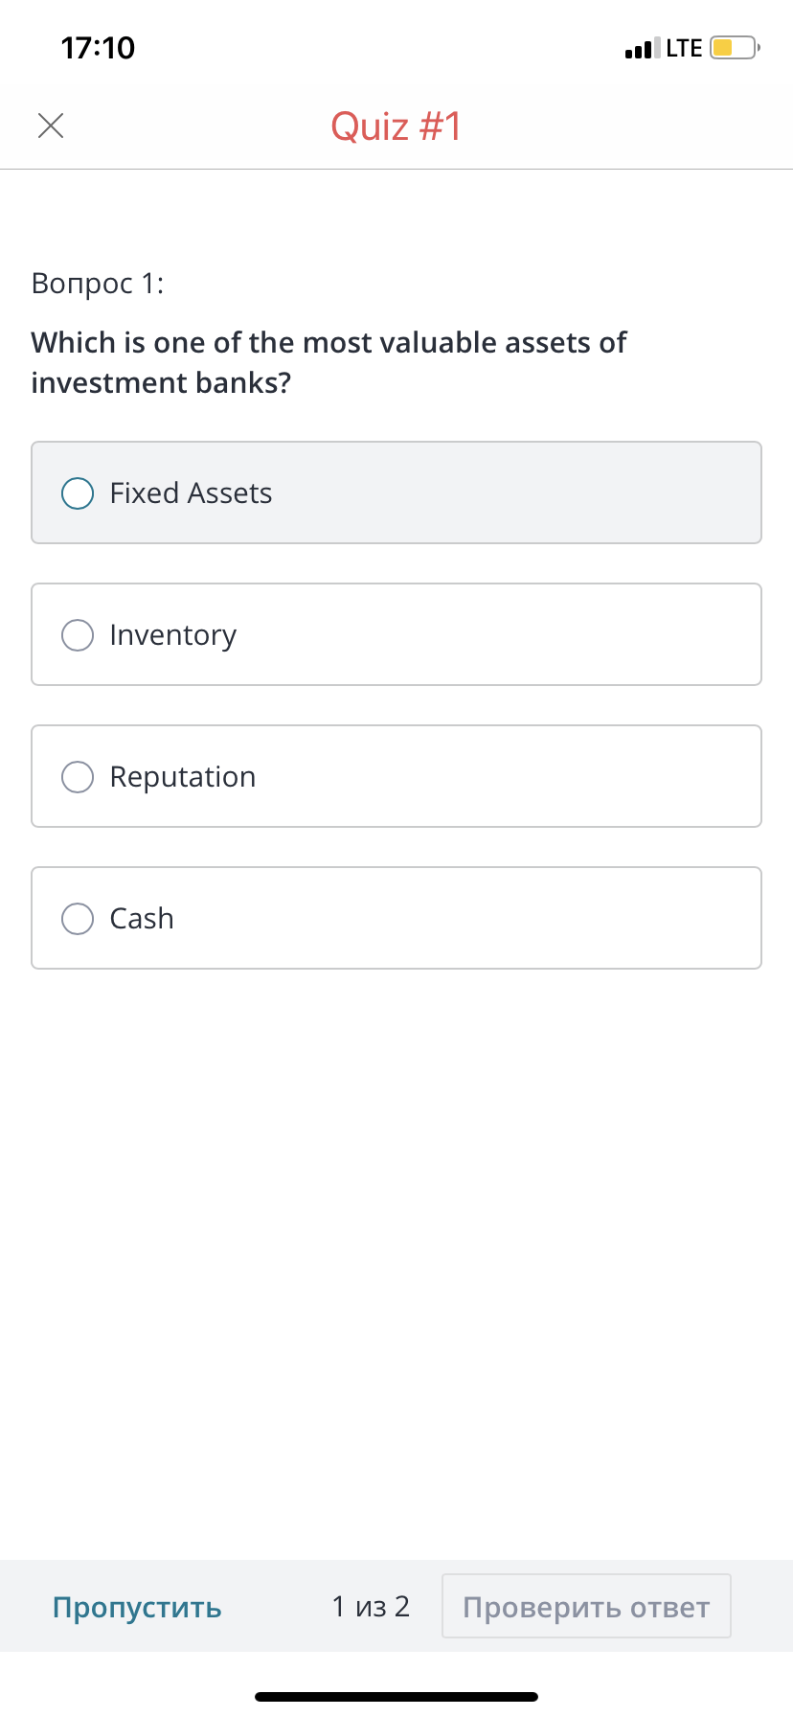Click the 'Inventory' answer text
Image resolution: width=793 pixels, height=1717 pixels.
pos(173,635)
